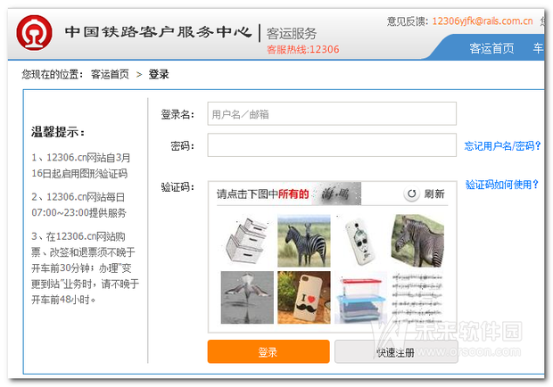Select the tilted zebra close-up captcha image
The width and height of the screenshot is (553, 387).
tap(417, 241)
